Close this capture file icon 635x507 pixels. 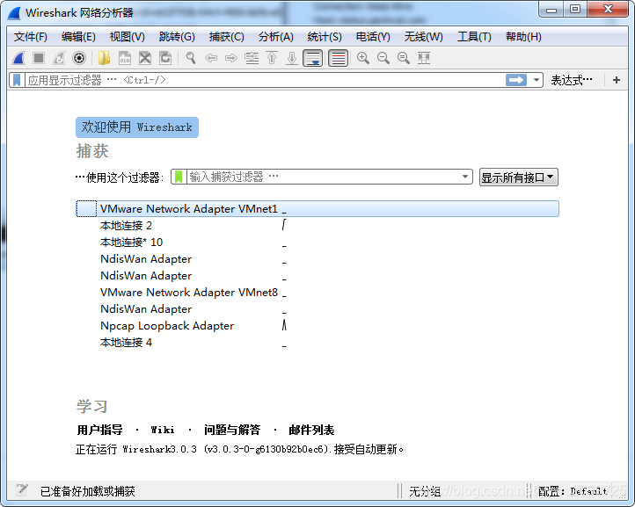145,58
